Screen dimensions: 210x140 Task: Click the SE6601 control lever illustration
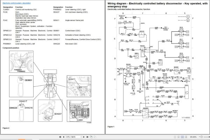tap(21, 86)
